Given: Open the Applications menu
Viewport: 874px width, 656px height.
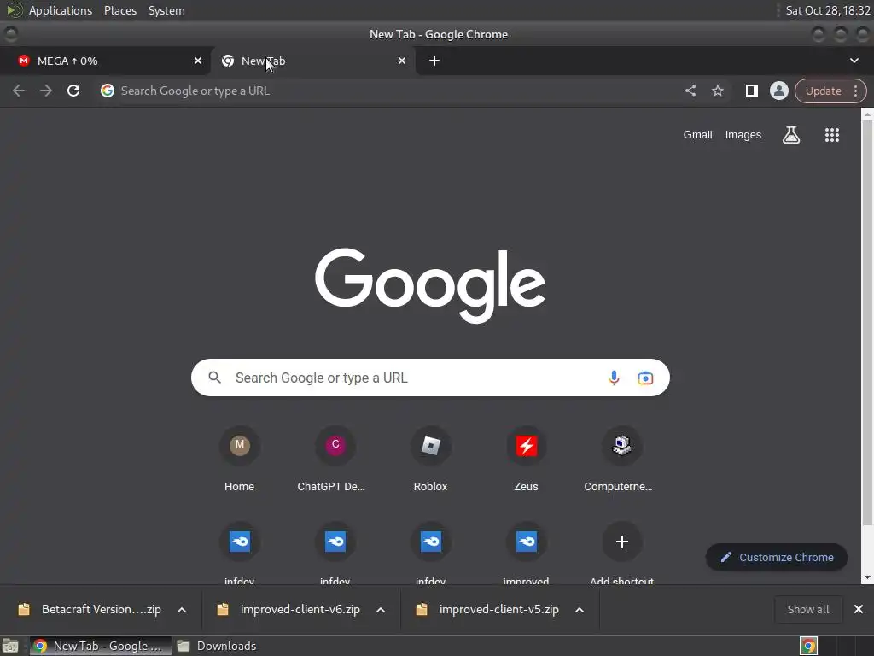Looking at the screenshot, I should (61, 10).
